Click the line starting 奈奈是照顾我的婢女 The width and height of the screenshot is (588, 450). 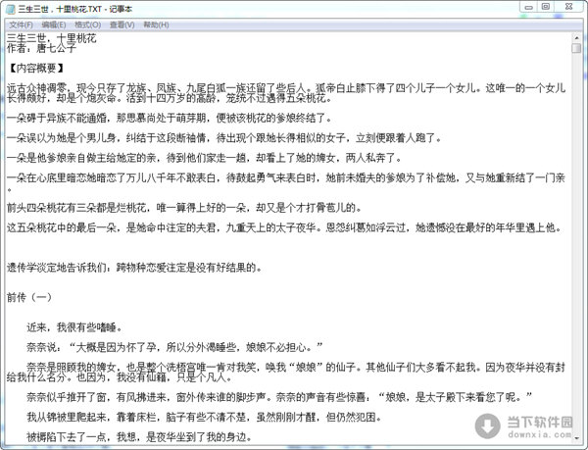[296, 367]
